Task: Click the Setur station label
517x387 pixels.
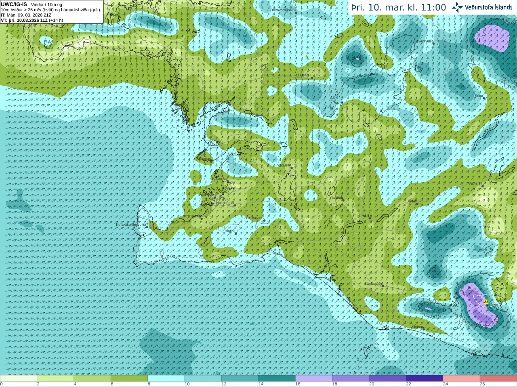Action: [479, 96]
